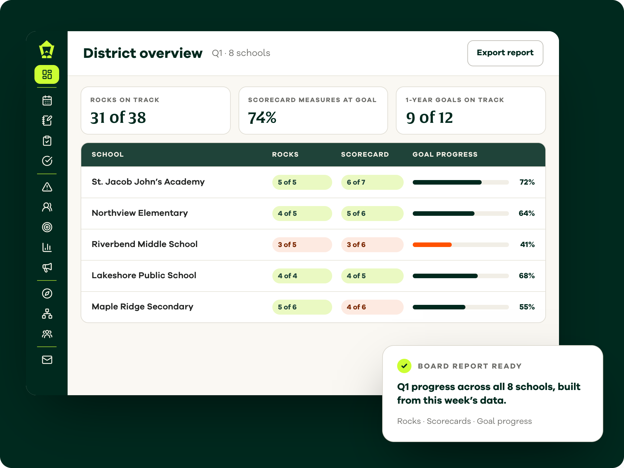The height and width of the screenshot is (468, 624).
Task: Click the 3 of 5 rocks badge
Action: pos(302,245)
